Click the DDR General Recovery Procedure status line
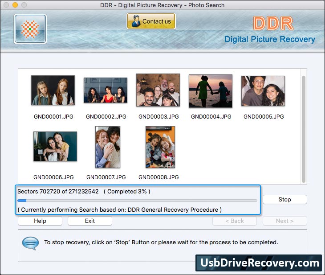Image resolution: width=325 pixels, height=275 pixels. (120, 210)
